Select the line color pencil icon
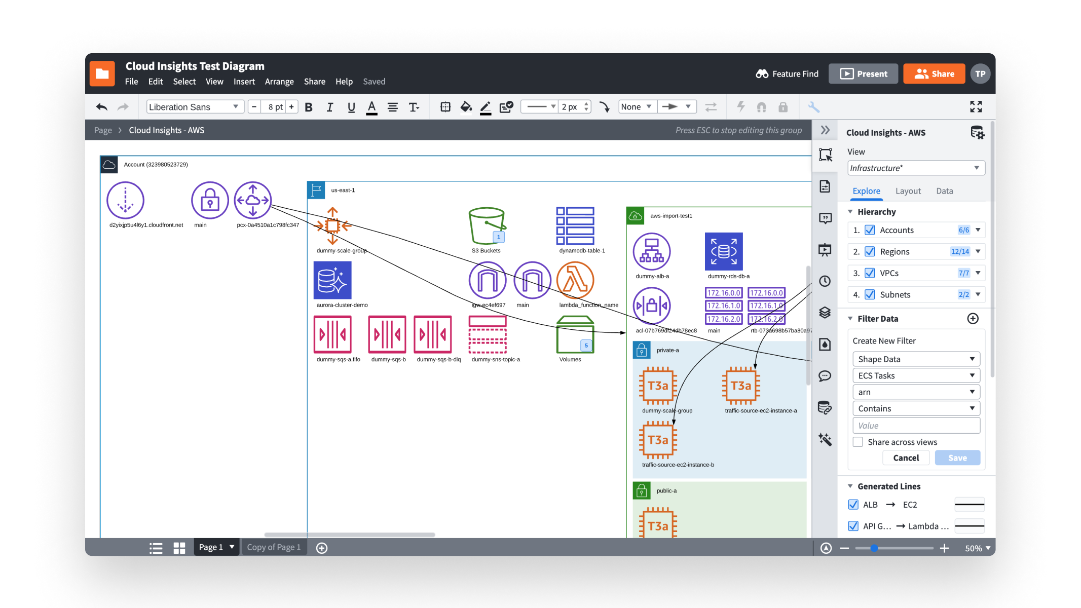 coord(485,107)
